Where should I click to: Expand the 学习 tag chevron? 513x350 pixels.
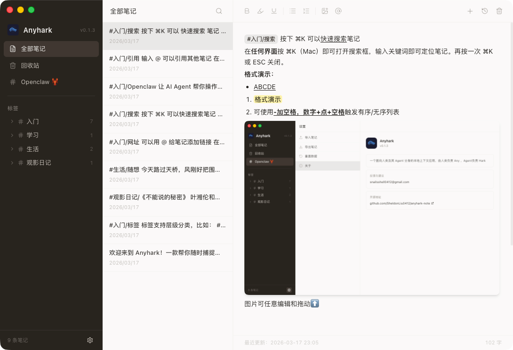[x=12, y=135]
